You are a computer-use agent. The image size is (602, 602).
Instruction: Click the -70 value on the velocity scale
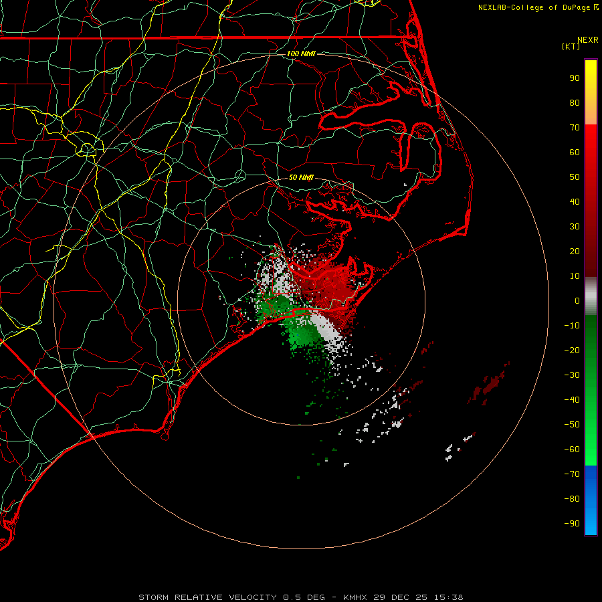[572, 474]
